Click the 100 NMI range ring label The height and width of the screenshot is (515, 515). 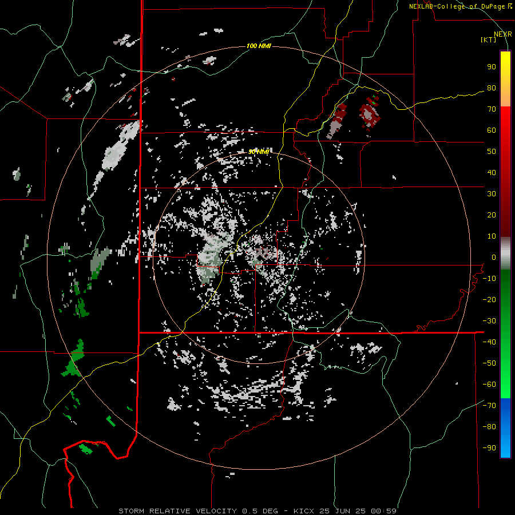(259, 46)
